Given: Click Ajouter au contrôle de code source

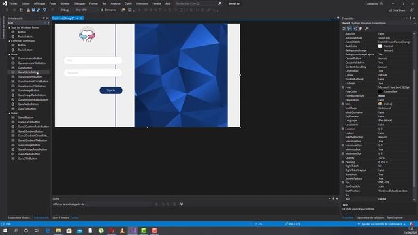Looking at the screenshot, I should [x=381, y=224].
